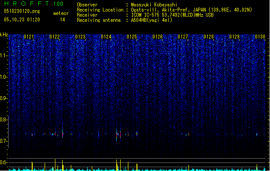Screen dimensions: 270x171
Task: Click the 0.8 kHz axis label
Action: click(3, 120)
